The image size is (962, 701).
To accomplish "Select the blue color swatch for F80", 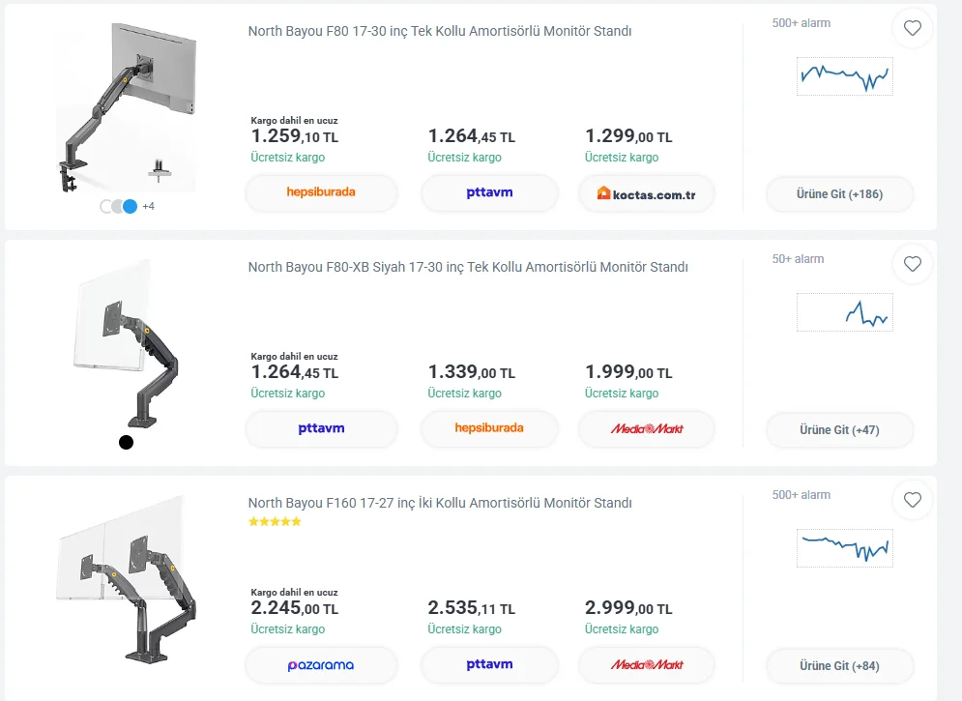I will 131,206.
